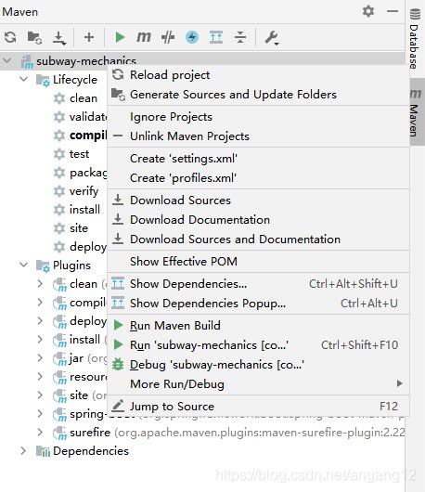Choose Download Sources menu item

click(x=258, y=201)
